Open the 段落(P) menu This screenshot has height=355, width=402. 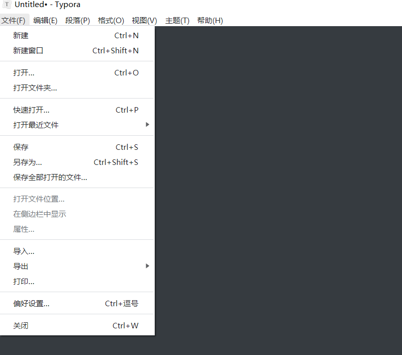pos(78,20)
